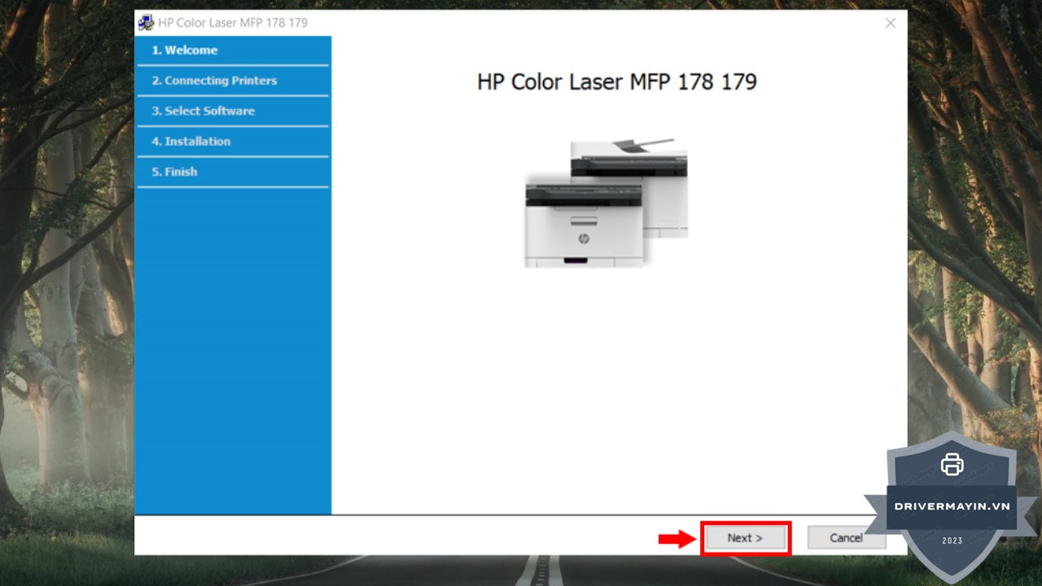Click the HP logo on the printer
Viewport: 1042px width, 586px height.
coord(583,238)
